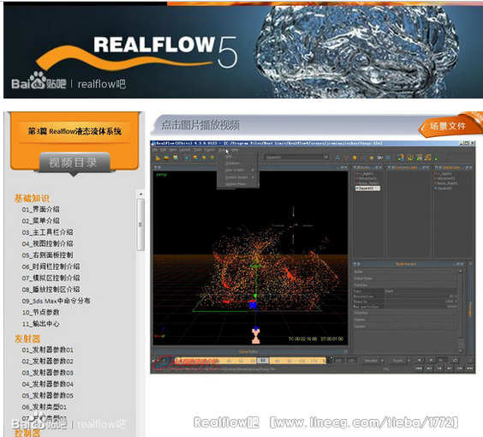Open lesson 02_发射器参数02

click(x=47, y=362)
